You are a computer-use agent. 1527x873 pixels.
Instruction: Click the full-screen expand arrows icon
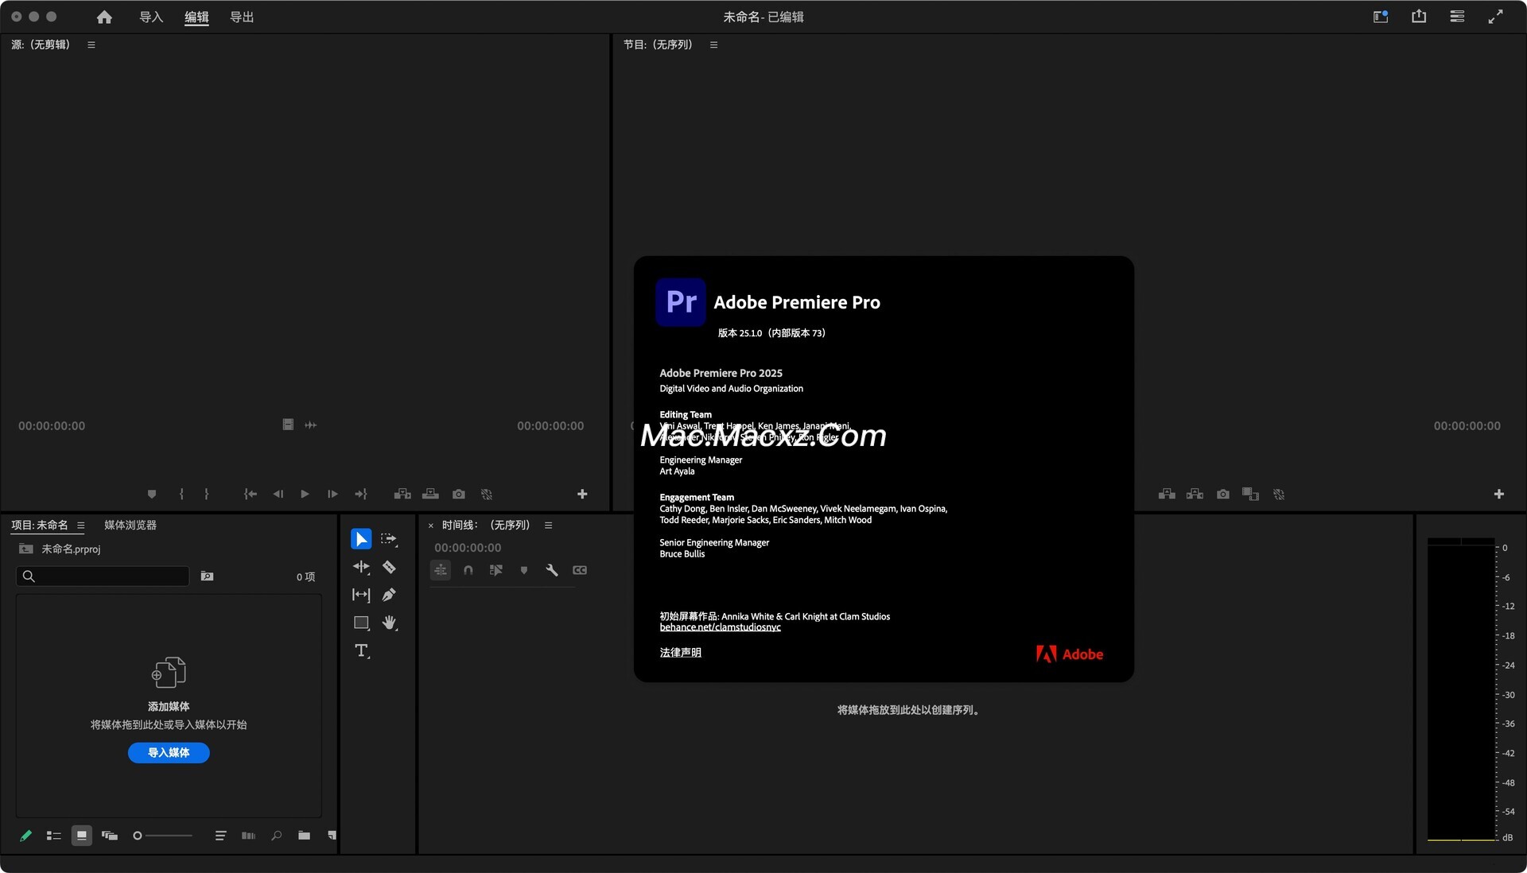pyautogui.click(x=1495, y=17)
